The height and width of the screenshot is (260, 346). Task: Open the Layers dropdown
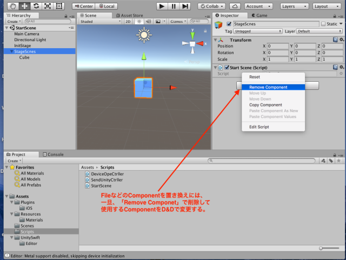(294, 6)
